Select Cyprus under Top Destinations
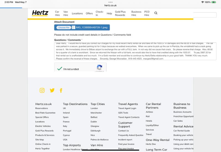This screenshot has width=221, height=152. pyautogui.click(x=66, y=135)
